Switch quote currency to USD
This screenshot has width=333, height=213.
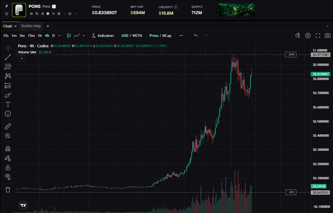click(x=125, y=36)
